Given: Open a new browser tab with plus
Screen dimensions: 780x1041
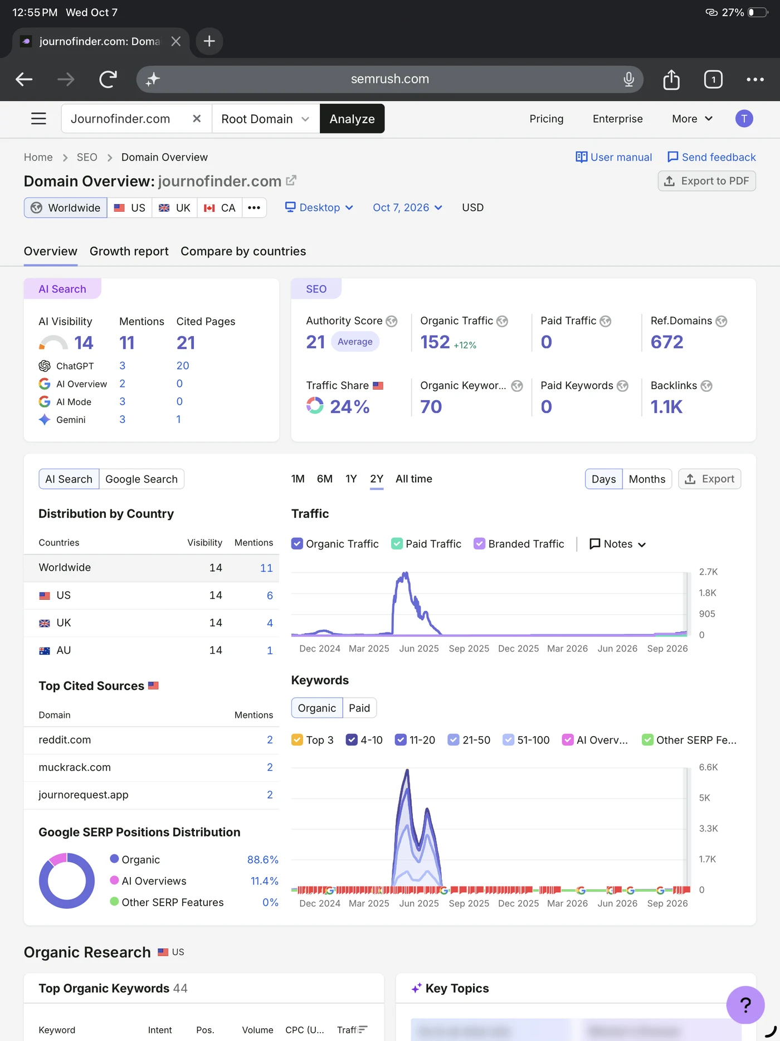Looking at the screenshot, I should (209, 41).
